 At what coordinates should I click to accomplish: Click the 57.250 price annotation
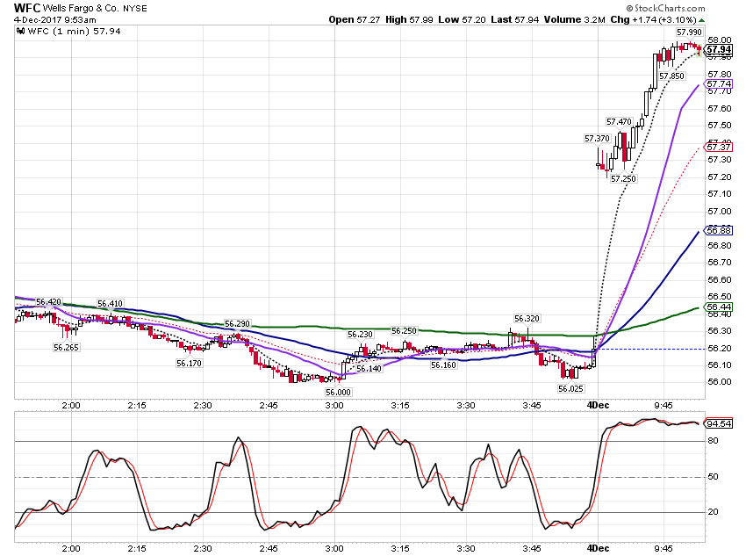[x=623, y=179]
